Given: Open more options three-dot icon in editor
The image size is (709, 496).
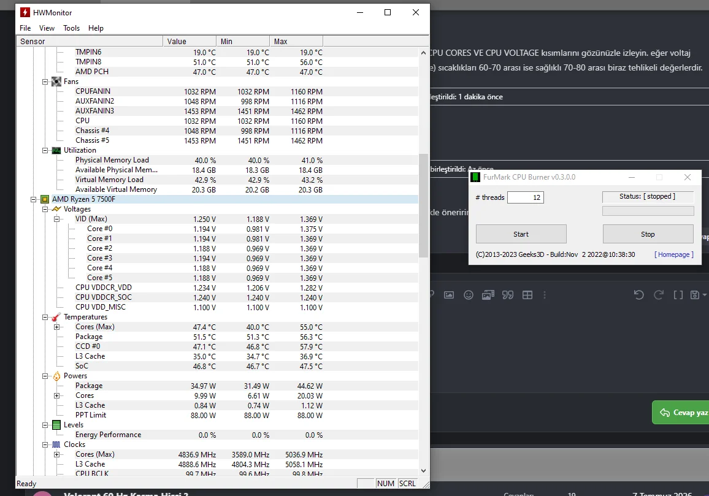Looking at the screenshot, I should coord(545,296).
